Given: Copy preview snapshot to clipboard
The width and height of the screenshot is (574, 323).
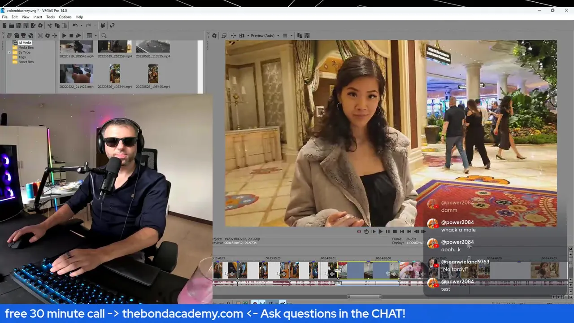Looking at the screenshot, I should point(300,35).
